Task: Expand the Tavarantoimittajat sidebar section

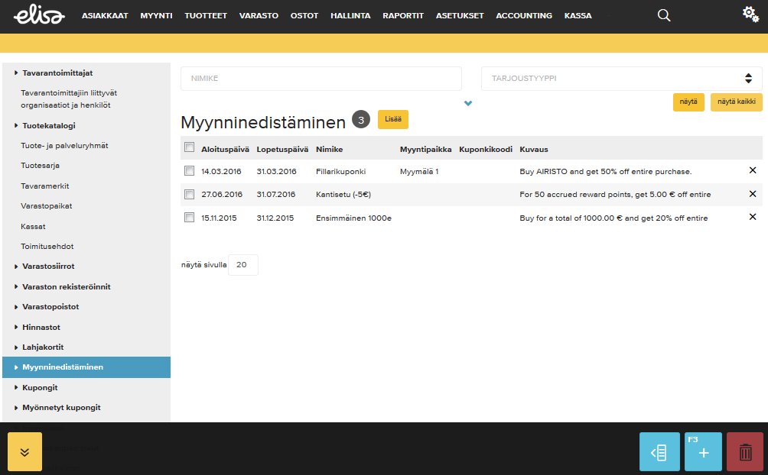Action: coord(57,73)
